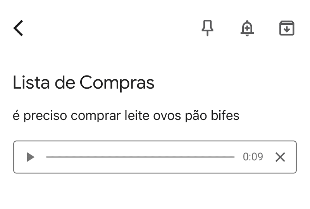The height and width of the screenshot is (209, 310).
Task: Add a reminder using the bell icon
Action: 247,28
